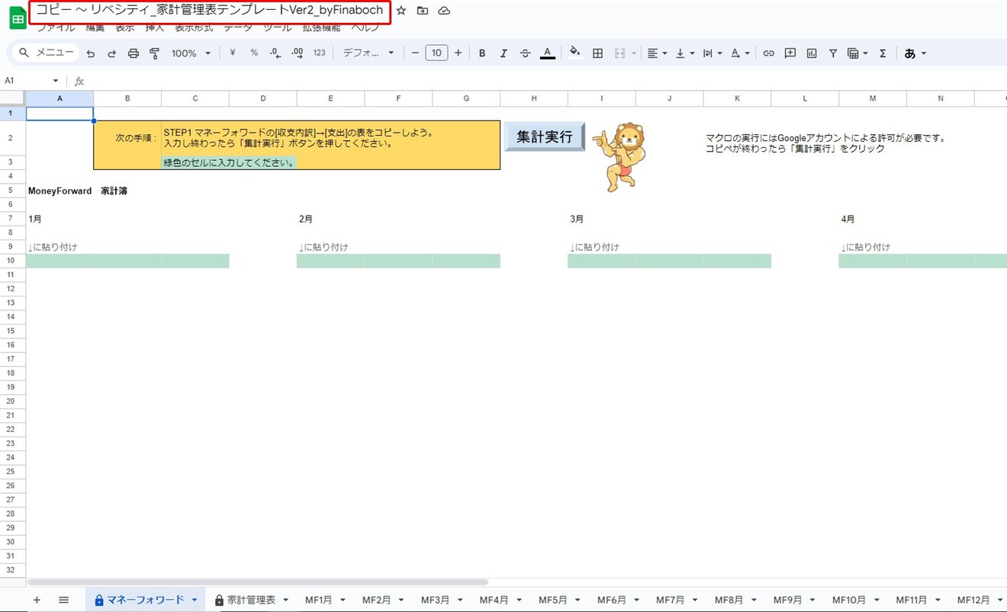Insert a chart

click(812, 53)
